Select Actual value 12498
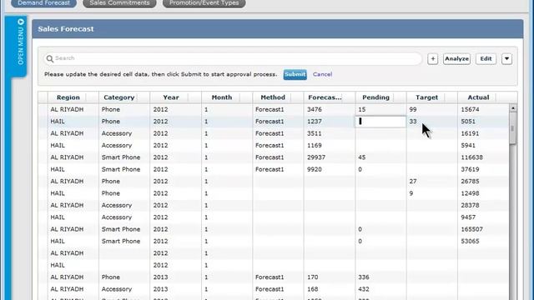 coord(470,193)
